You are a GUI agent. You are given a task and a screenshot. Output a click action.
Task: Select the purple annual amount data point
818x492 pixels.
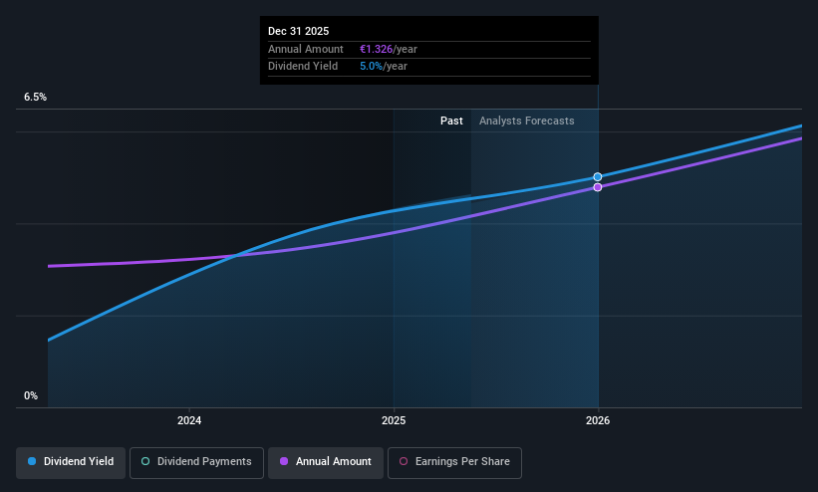(598, 187)
